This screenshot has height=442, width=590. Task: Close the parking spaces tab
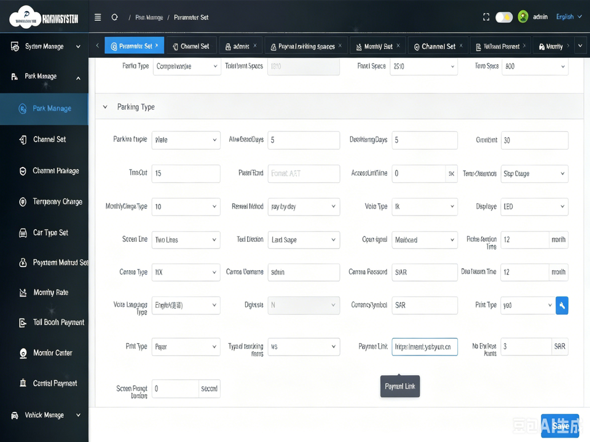click(x=340, y=45)
